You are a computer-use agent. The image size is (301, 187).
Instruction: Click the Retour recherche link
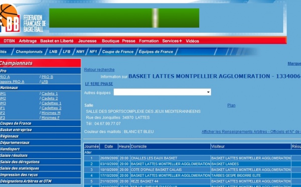click(x=99, y=70)
